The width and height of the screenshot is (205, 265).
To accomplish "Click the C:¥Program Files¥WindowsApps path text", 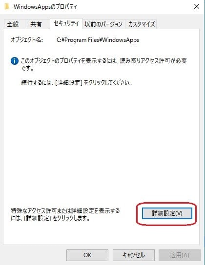I will tap(98, 40).
